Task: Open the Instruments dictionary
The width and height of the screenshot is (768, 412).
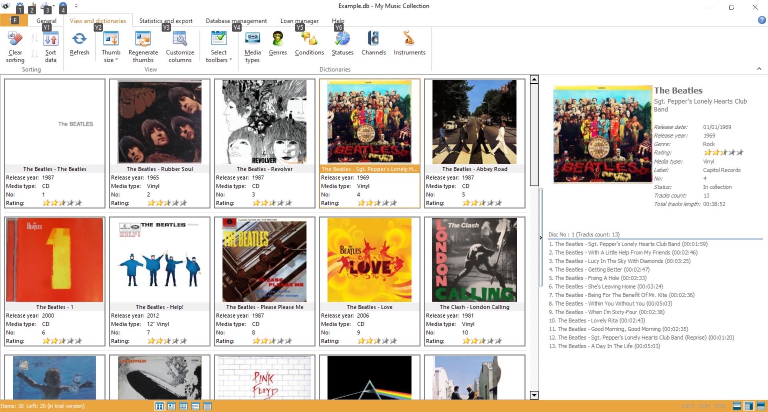Action: pos(409,44)
